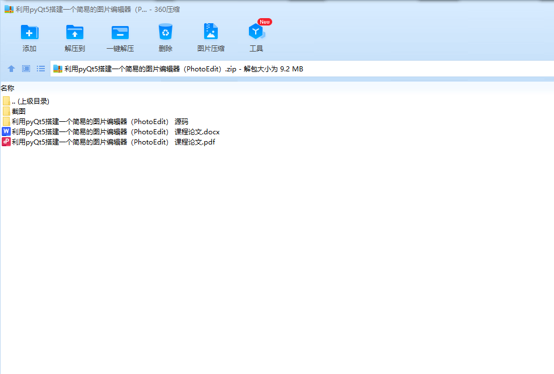Select the 课程论文.docx file
Screen dimensions: 554x374
pyautogui.click(x=111, y=131)
